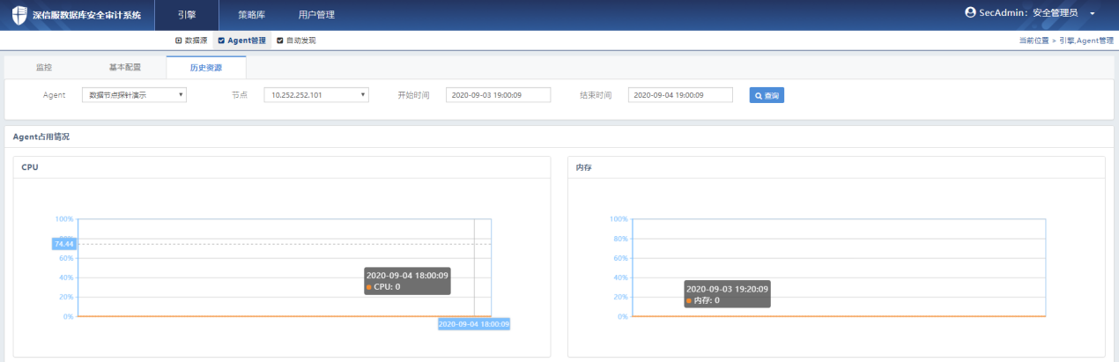The height and width of the screenshot is (362, 1119).
Task: Expand the 节点 dropdown showing 10.252.252.101
Action: [x=315, y=95]
